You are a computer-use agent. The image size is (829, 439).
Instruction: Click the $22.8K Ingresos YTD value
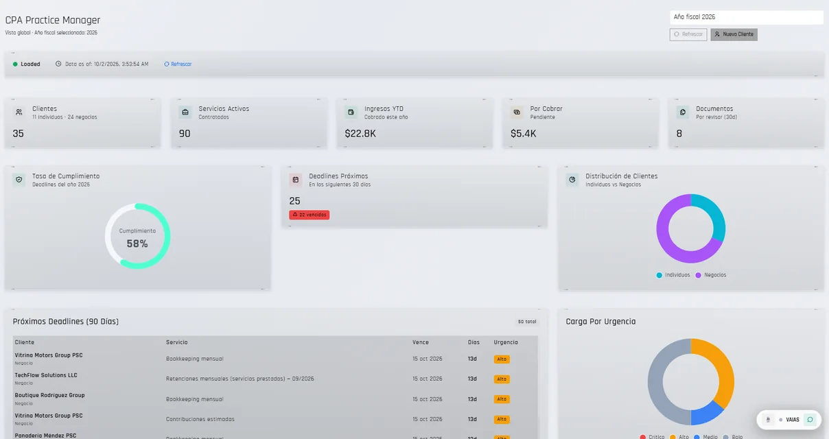click(x=360, y=134)
